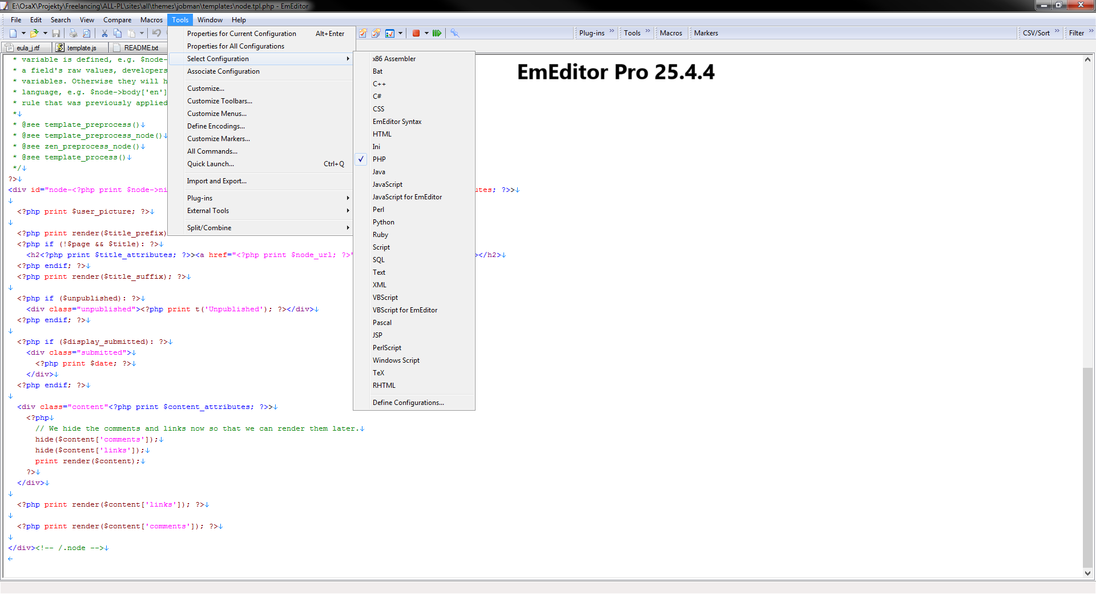Choose Define Configurations at the submenu bottom
This screenshot has width=1096, height=594.
[408, 402]
